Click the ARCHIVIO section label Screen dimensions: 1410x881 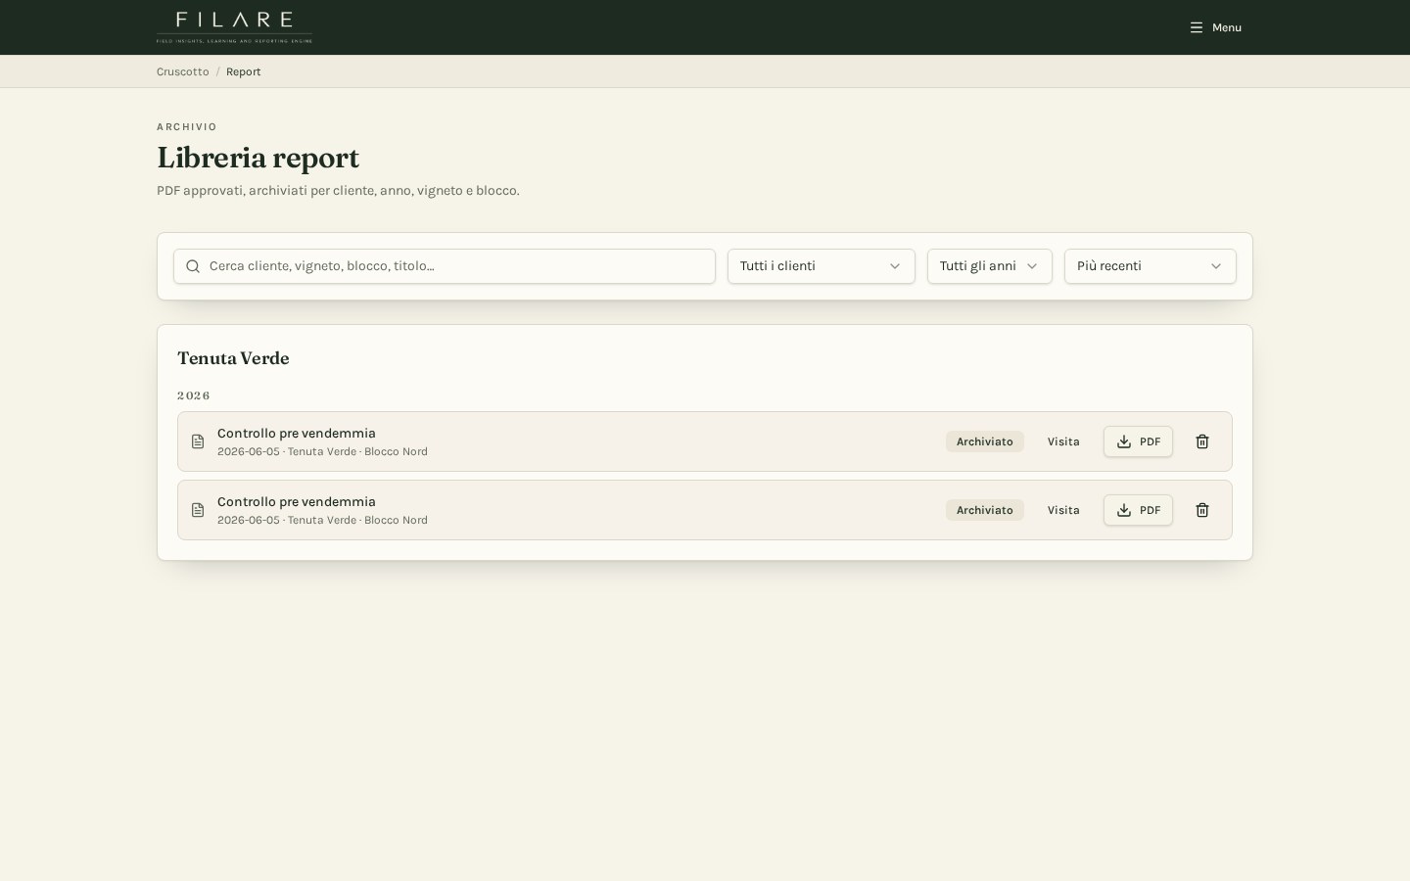(187, 127)
